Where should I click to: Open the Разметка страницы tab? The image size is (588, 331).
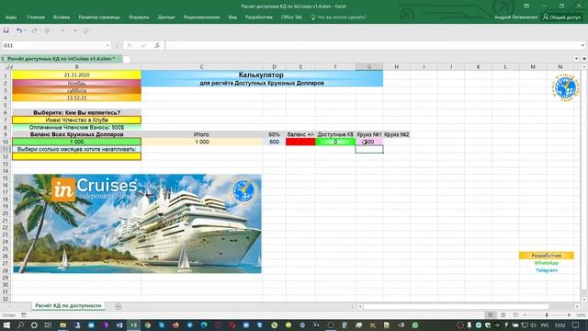[99, 17]
